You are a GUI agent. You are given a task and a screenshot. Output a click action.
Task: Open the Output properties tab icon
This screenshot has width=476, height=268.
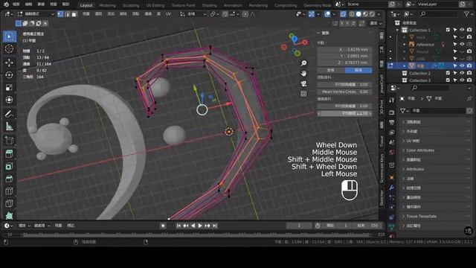click(392, 122)
